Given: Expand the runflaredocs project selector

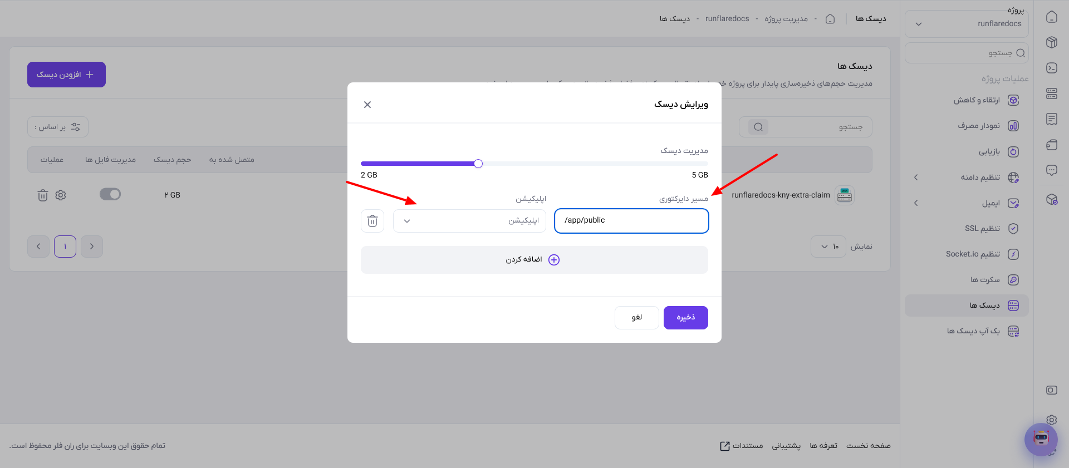Looking at the screenshot, I should [967, 24].
